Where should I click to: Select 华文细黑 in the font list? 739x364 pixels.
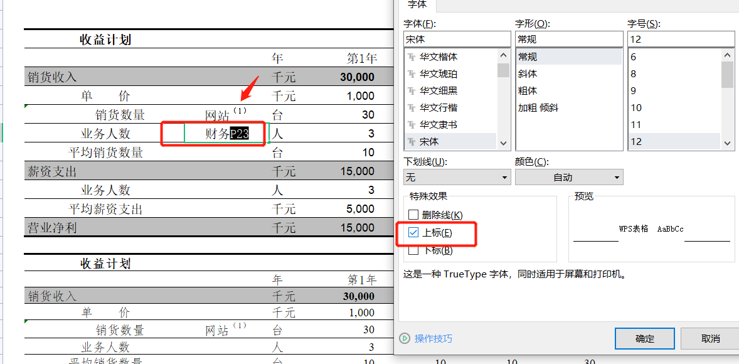pos(439,90)
